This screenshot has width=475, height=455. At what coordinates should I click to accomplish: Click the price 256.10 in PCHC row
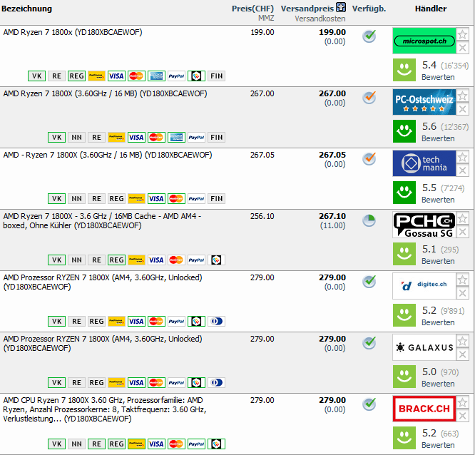(262, 216)
